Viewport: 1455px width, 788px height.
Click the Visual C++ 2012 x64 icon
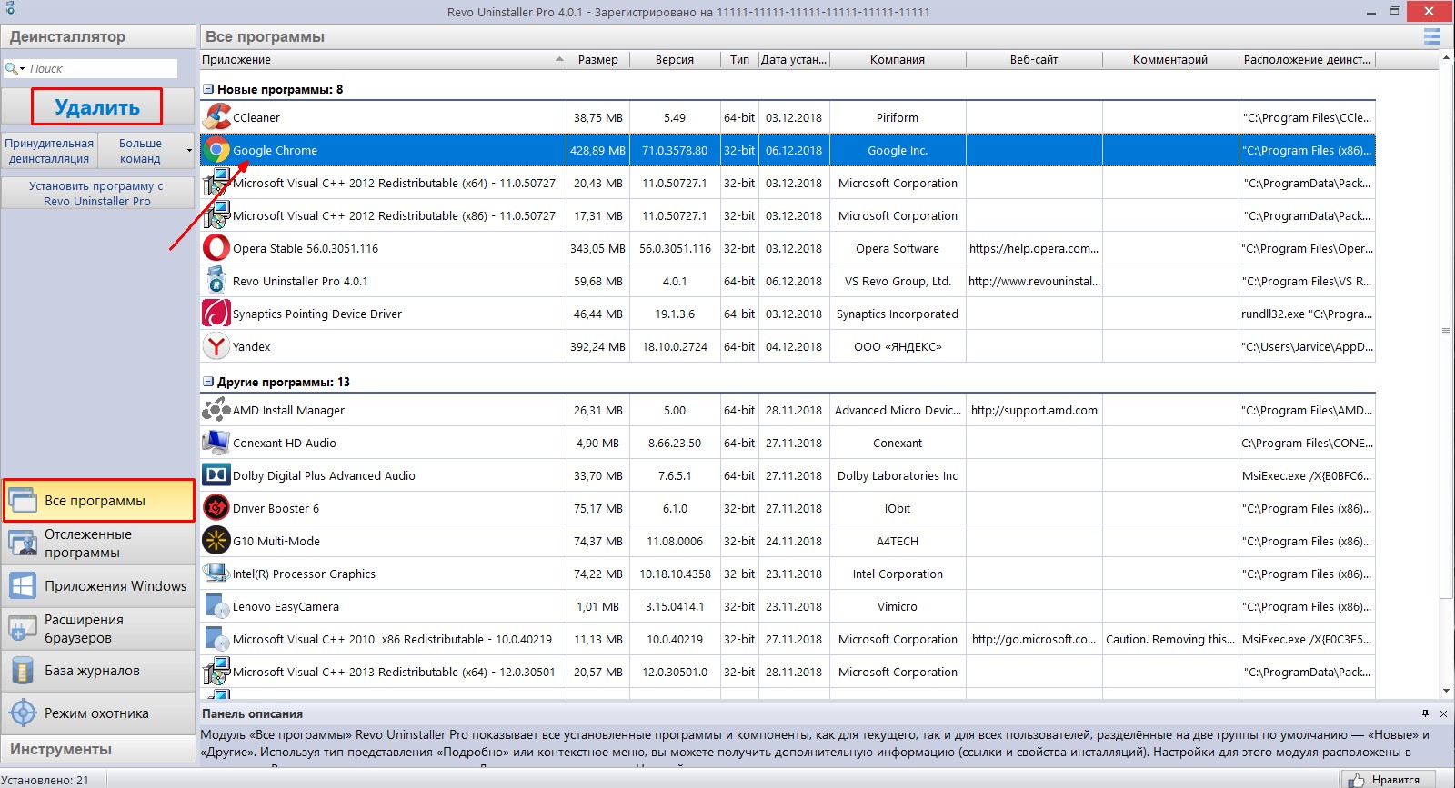coord(216,183)
